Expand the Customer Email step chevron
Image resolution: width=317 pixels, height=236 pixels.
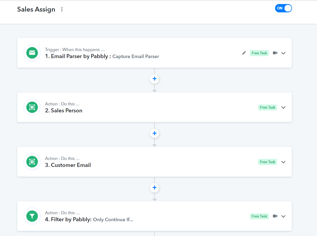pos(283,162)
